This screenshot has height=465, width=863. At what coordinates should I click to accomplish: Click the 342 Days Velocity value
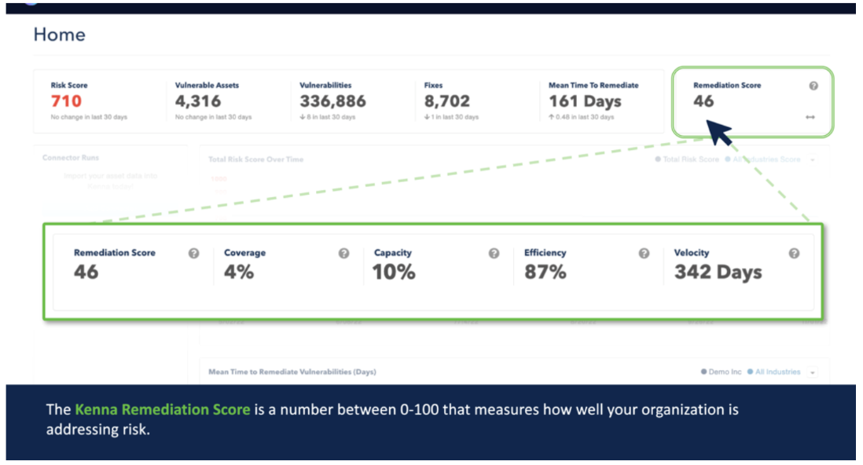coord(718,273)
